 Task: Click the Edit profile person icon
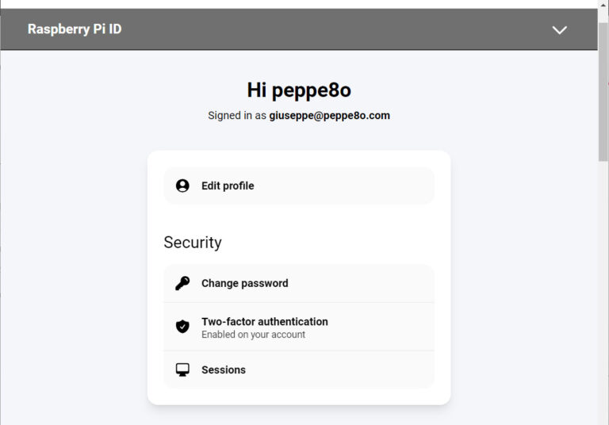click(x=182, y=186)
